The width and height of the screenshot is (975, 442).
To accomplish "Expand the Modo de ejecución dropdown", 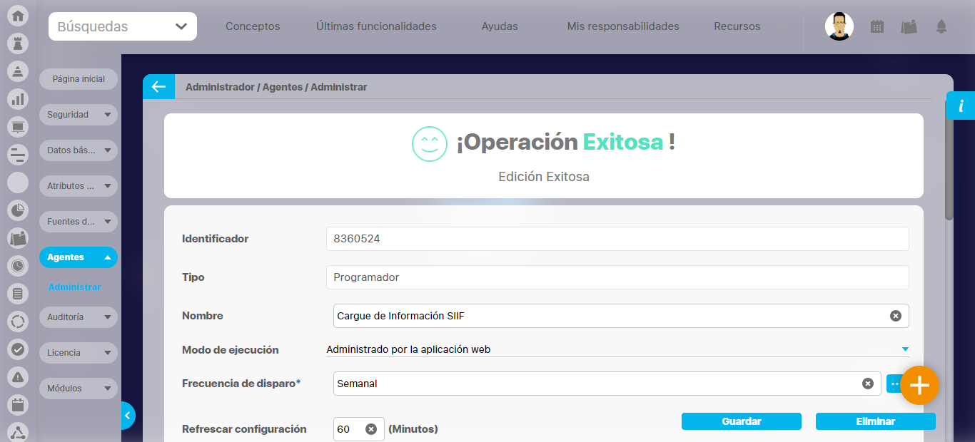I will coord(904,349).
